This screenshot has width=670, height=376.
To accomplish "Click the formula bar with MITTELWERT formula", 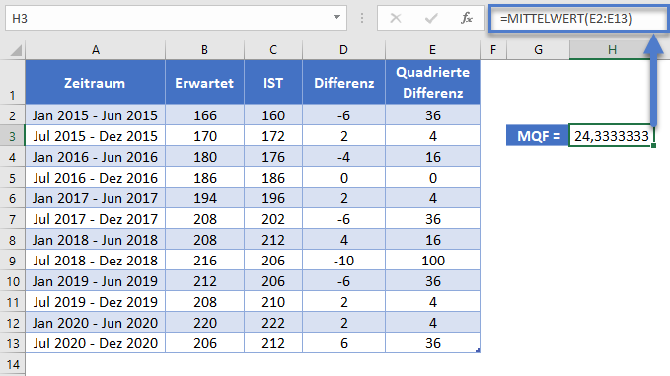I will coord(579,19).
